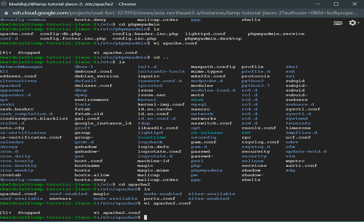Image resolution: width=364 pixels, height=222 pixels.
Task: Minimize the Chrome SSH window
Action: (x=318, y=4)
